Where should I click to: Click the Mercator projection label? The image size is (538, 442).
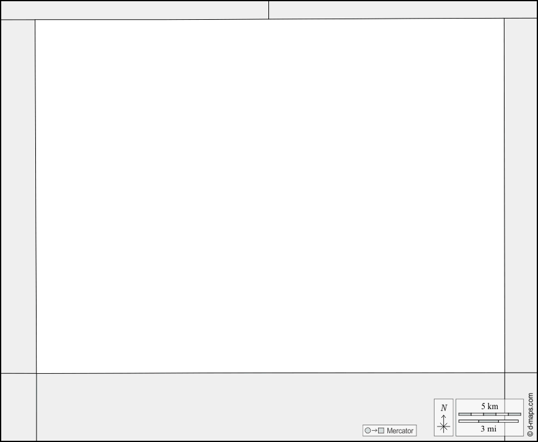400,431
